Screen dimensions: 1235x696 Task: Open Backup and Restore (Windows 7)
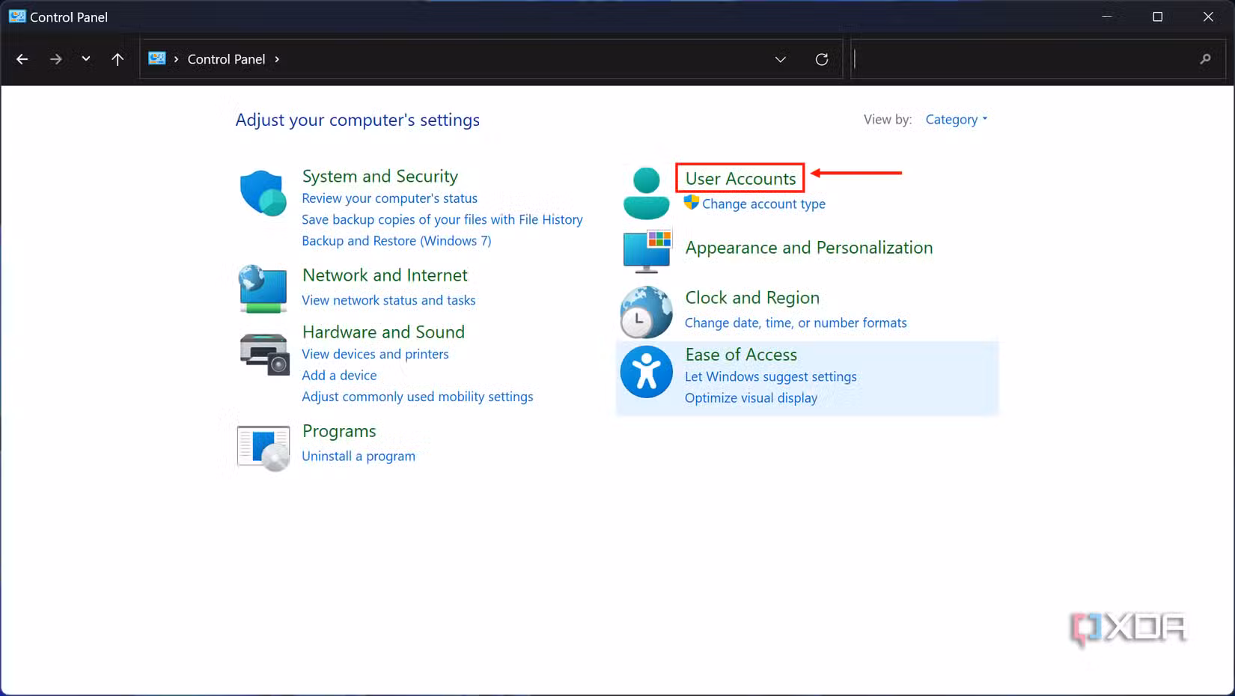coord(396,240)
